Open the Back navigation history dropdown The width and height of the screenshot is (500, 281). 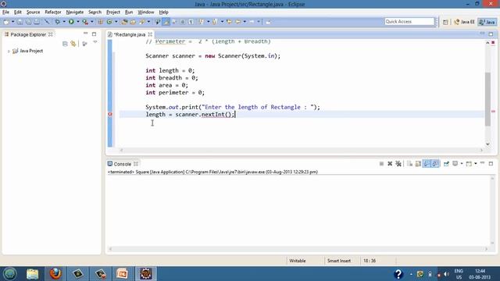pos(245,22)
